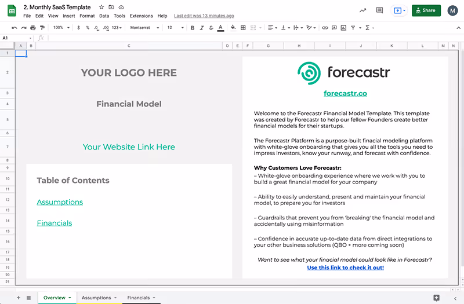This screenshot has height=304, width=464.
Task: Toggle strikethrough formatting
Action: [x=211, y=28]
